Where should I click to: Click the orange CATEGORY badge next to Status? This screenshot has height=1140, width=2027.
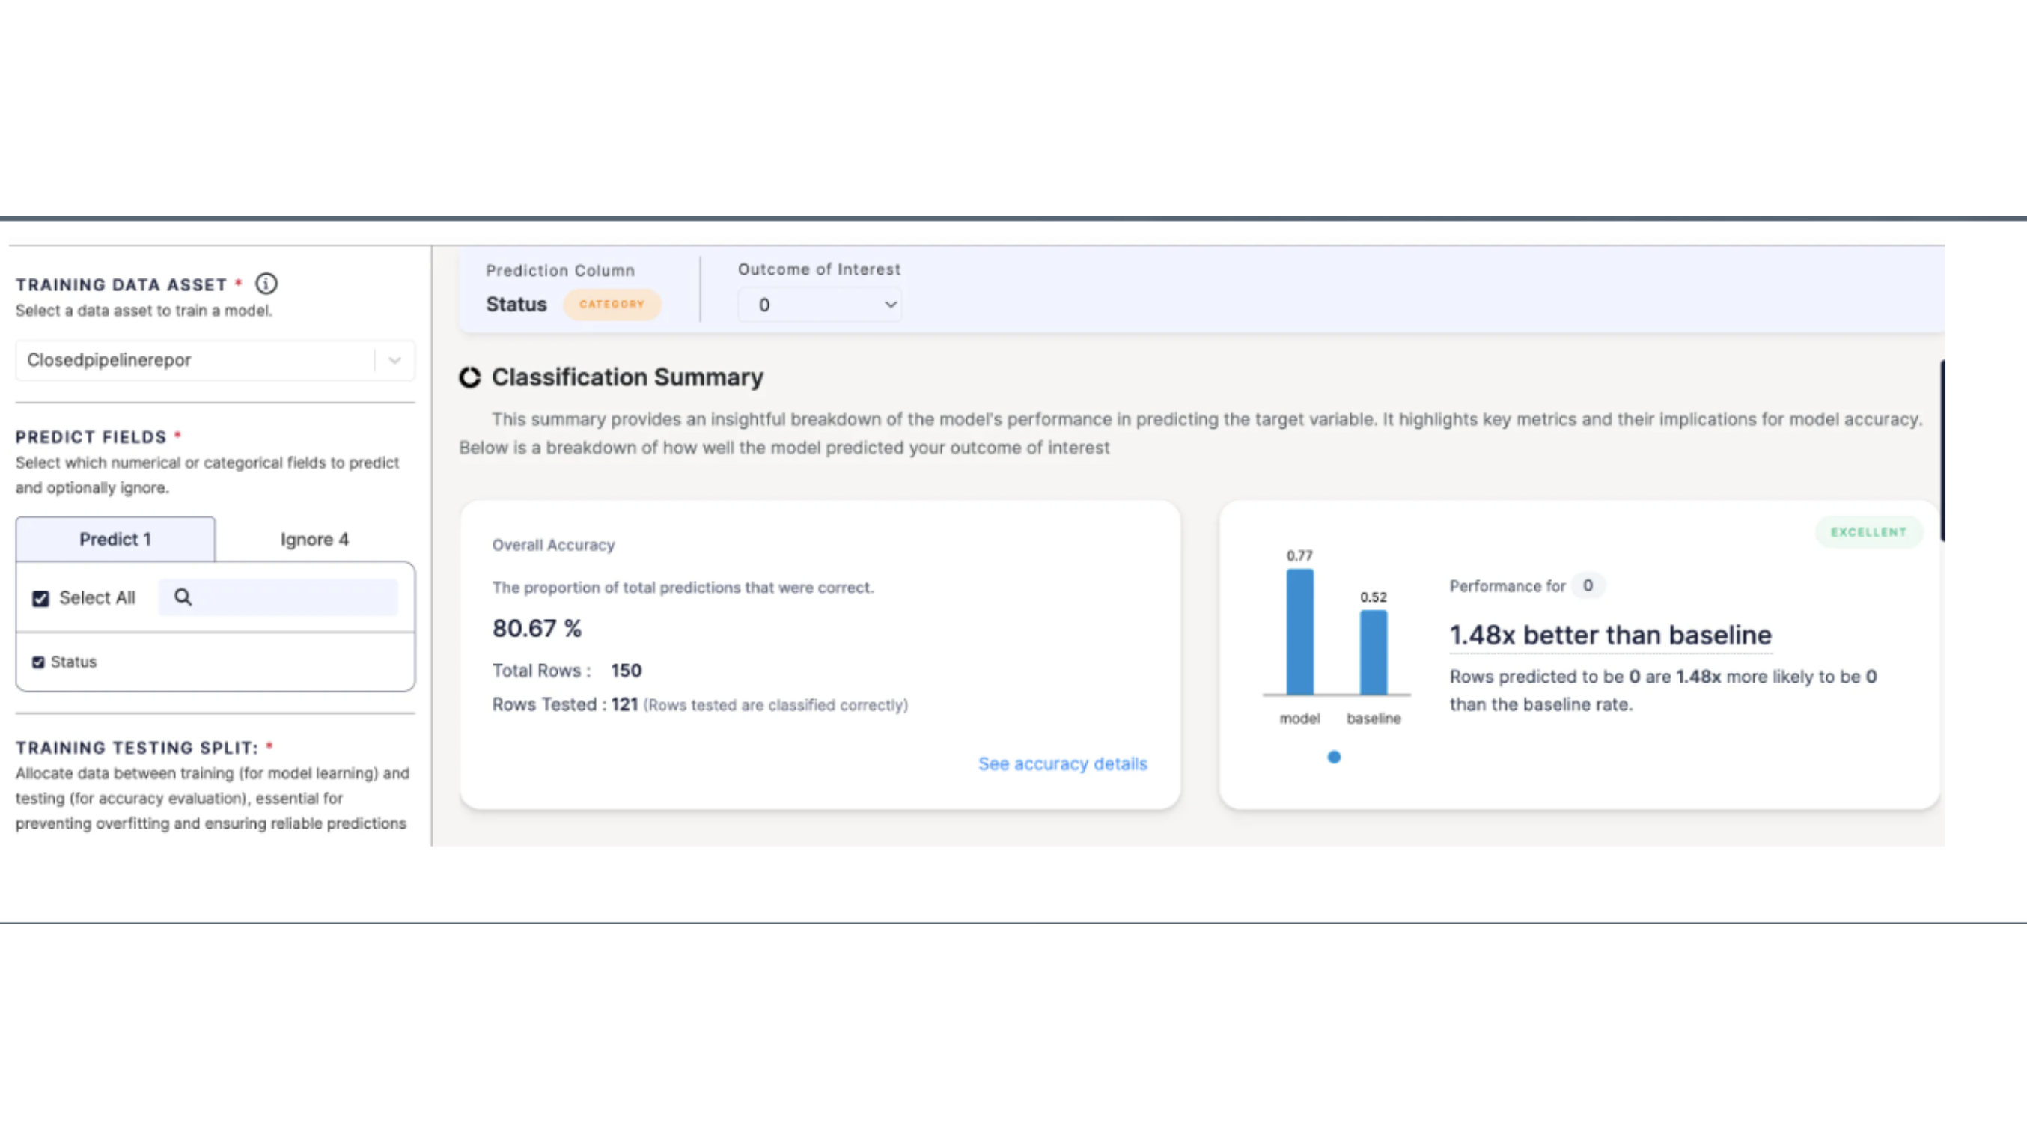[612, 305]
